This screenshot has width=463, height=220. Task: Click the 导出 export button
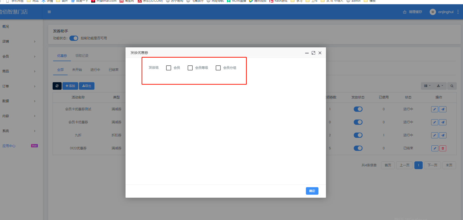87,86
